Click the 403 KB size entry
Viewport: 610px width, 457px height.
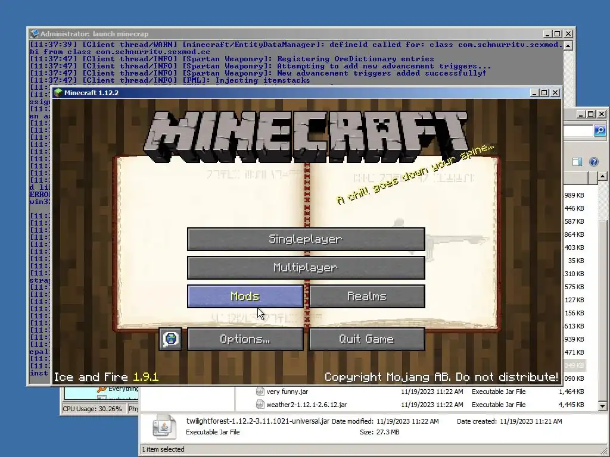(574, 248)
